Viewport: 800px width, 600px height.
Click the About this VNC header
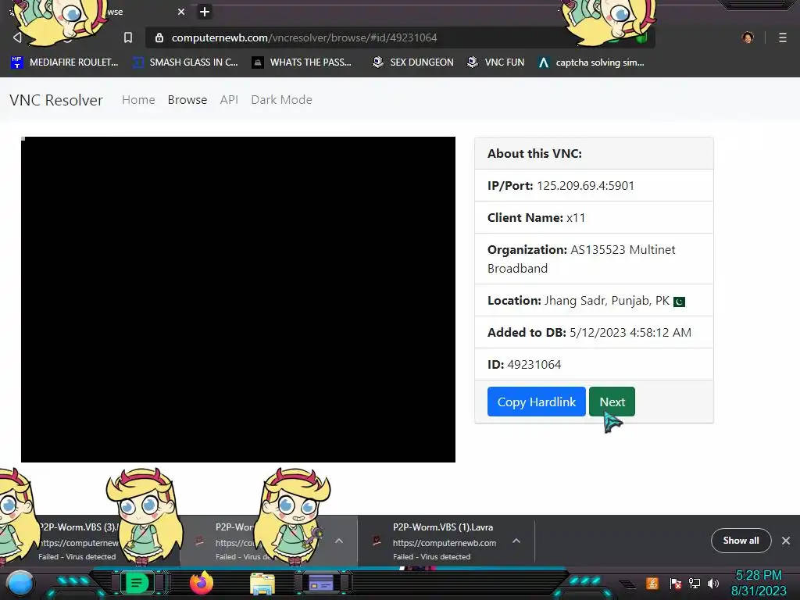[594, 154]
